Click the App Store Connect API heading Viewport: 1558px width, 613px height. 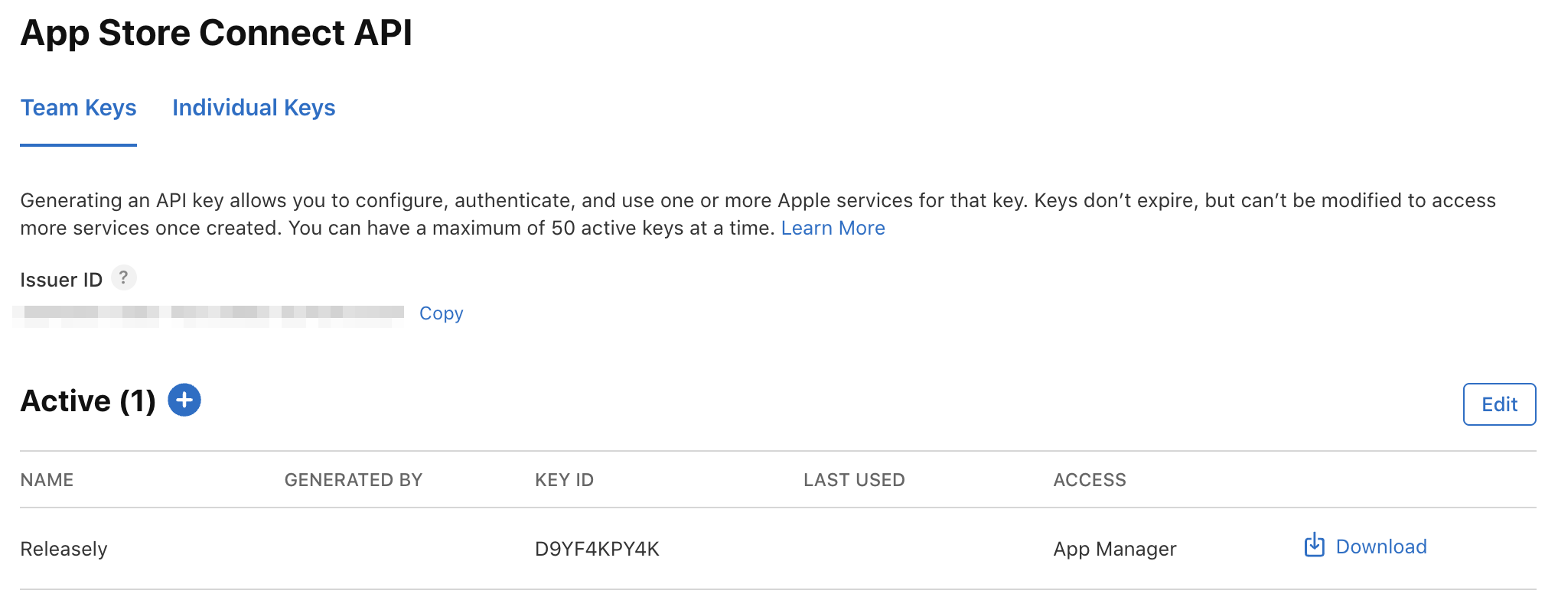pyautogui.click(x=216, y=33)
